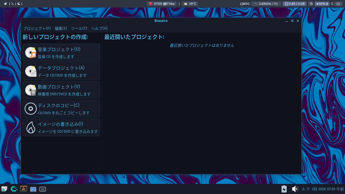Open the teal hexagon app in bottom taskbar

point(14,189)
